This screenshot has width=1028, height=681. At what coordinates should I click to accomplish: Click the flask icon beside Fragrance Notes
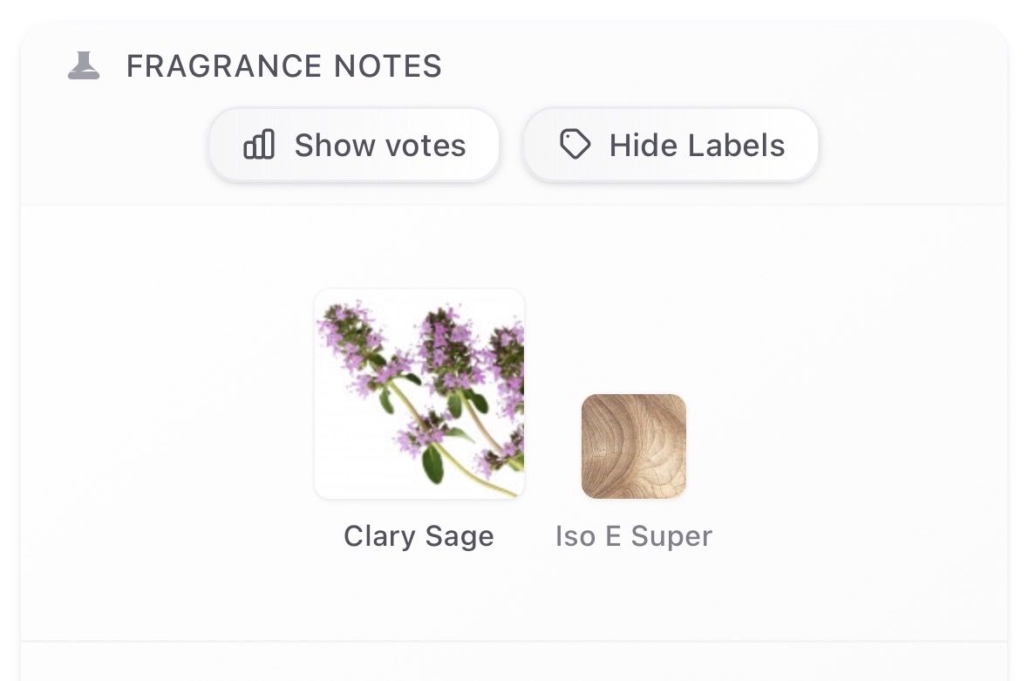pos(84,65)
